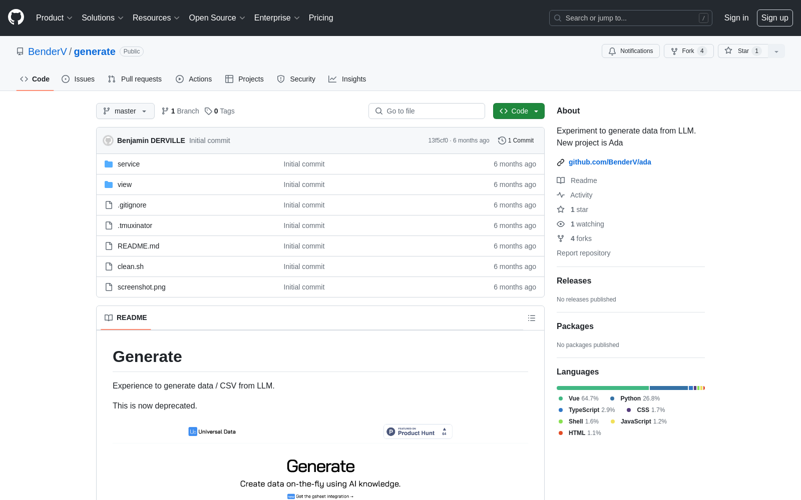The image size is (801, 500).
Task: Click the Product Hunt badge
Action: (418, 431)
